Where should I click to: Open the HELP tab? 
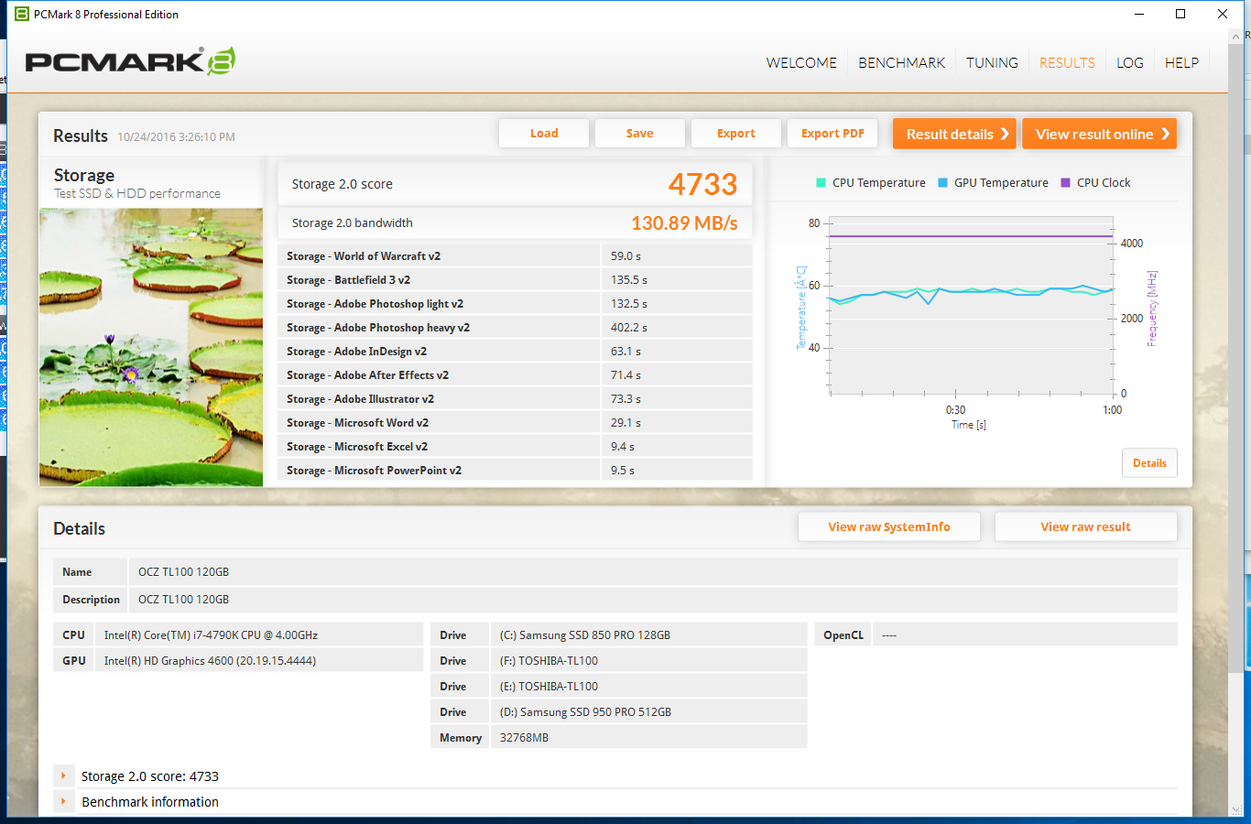pyautogui.click(x=1181, y=62)
